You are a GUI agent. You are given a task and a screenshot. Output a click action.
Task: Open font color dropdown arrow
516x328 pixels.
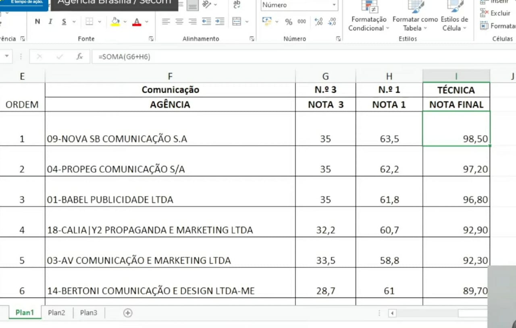[x=147, y=22]
